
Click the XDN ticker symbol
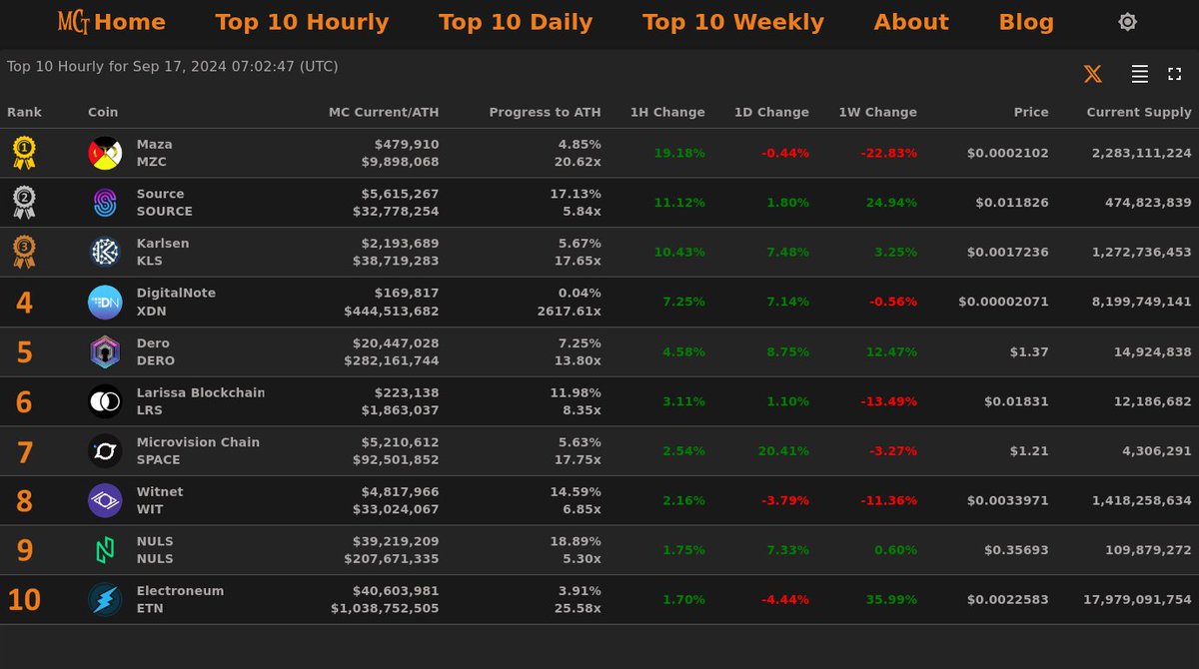[x=152, y=311]
